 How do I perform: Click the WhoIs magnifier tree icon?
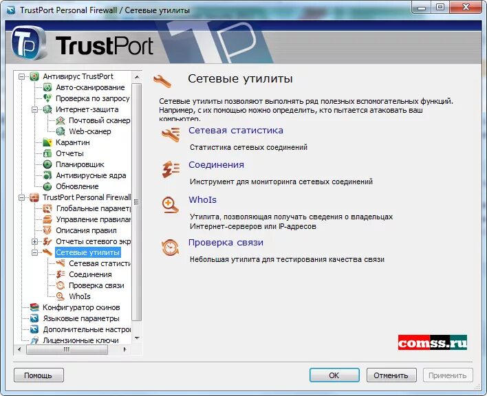tap(61, 296)
